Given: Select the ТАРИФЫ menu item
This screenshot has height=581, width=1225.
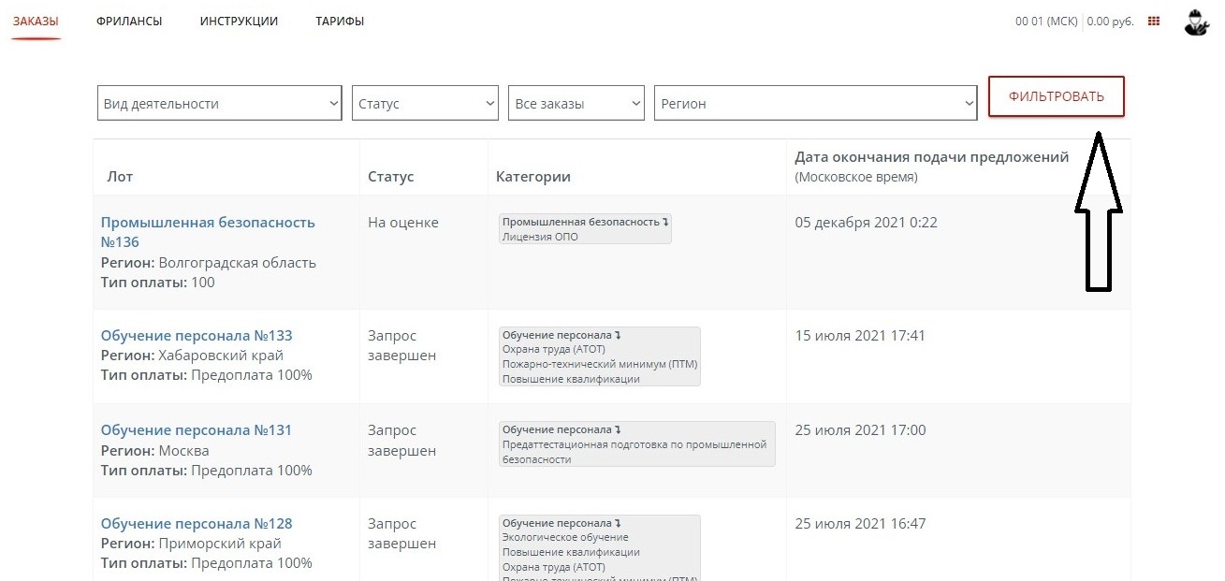Looking at the screenshot, I should coord(340,22).
